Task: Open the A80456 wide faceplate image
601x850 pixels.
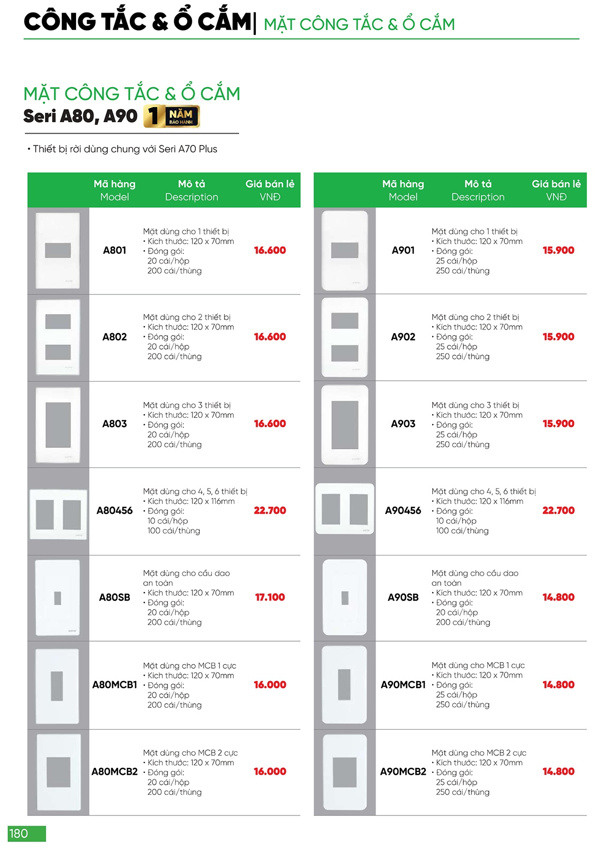Action: pyautogui.click(x=58, y=514)
